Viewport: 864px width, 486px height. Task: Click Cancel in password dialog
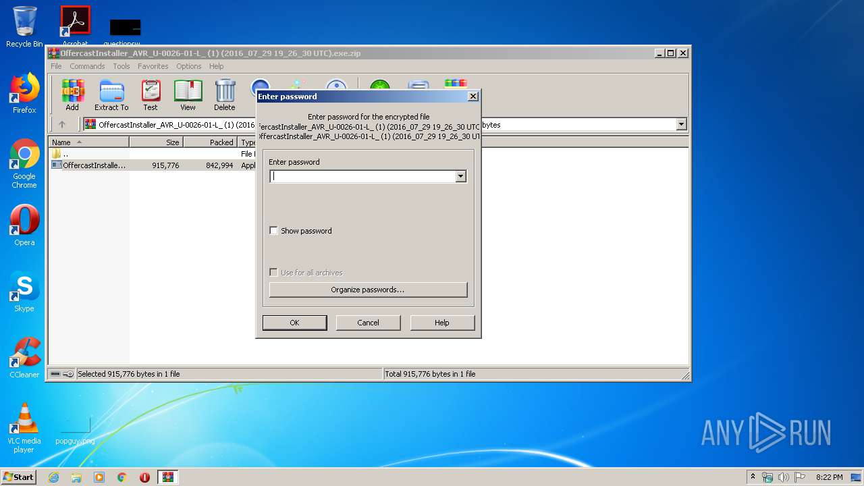368,323
